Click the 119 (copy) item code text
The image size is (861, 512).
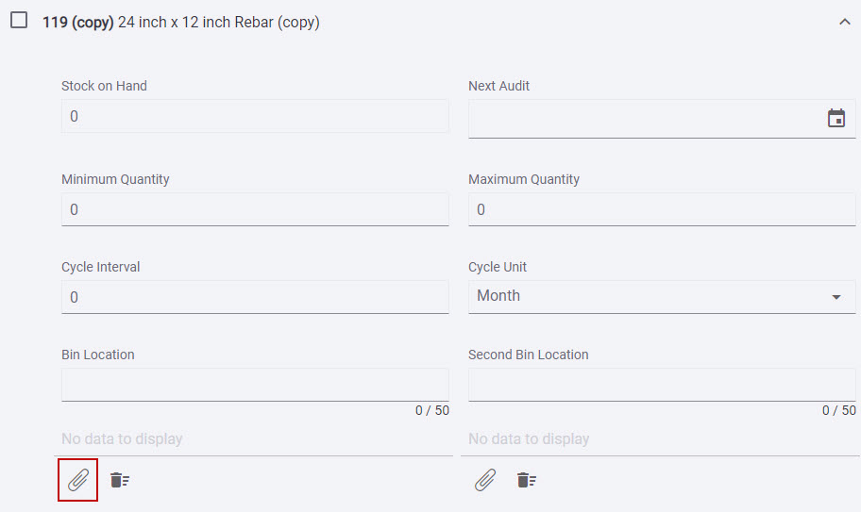[x=78, y=22]
